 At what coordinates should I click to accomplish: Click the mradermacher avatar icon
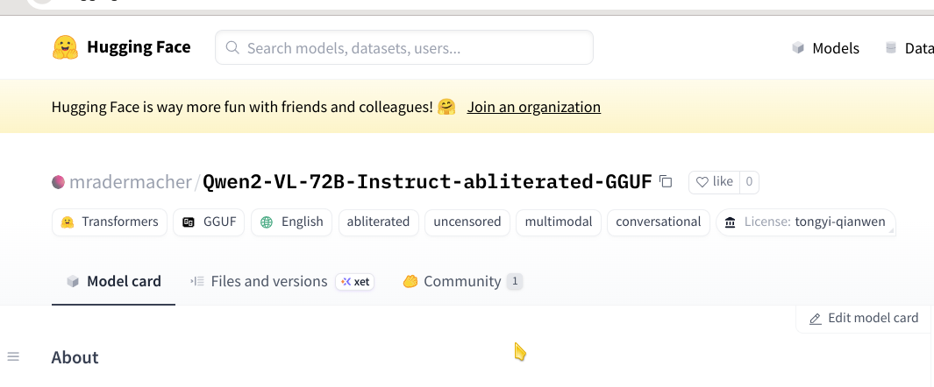coord(59,182)
